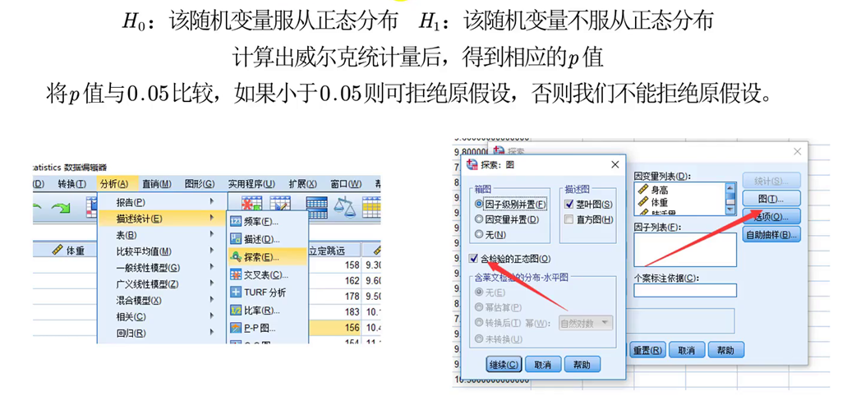Click the 描述(D) descriptives icon
The image size is (847, 396).
pyautogui.click(x=236, y=239)
